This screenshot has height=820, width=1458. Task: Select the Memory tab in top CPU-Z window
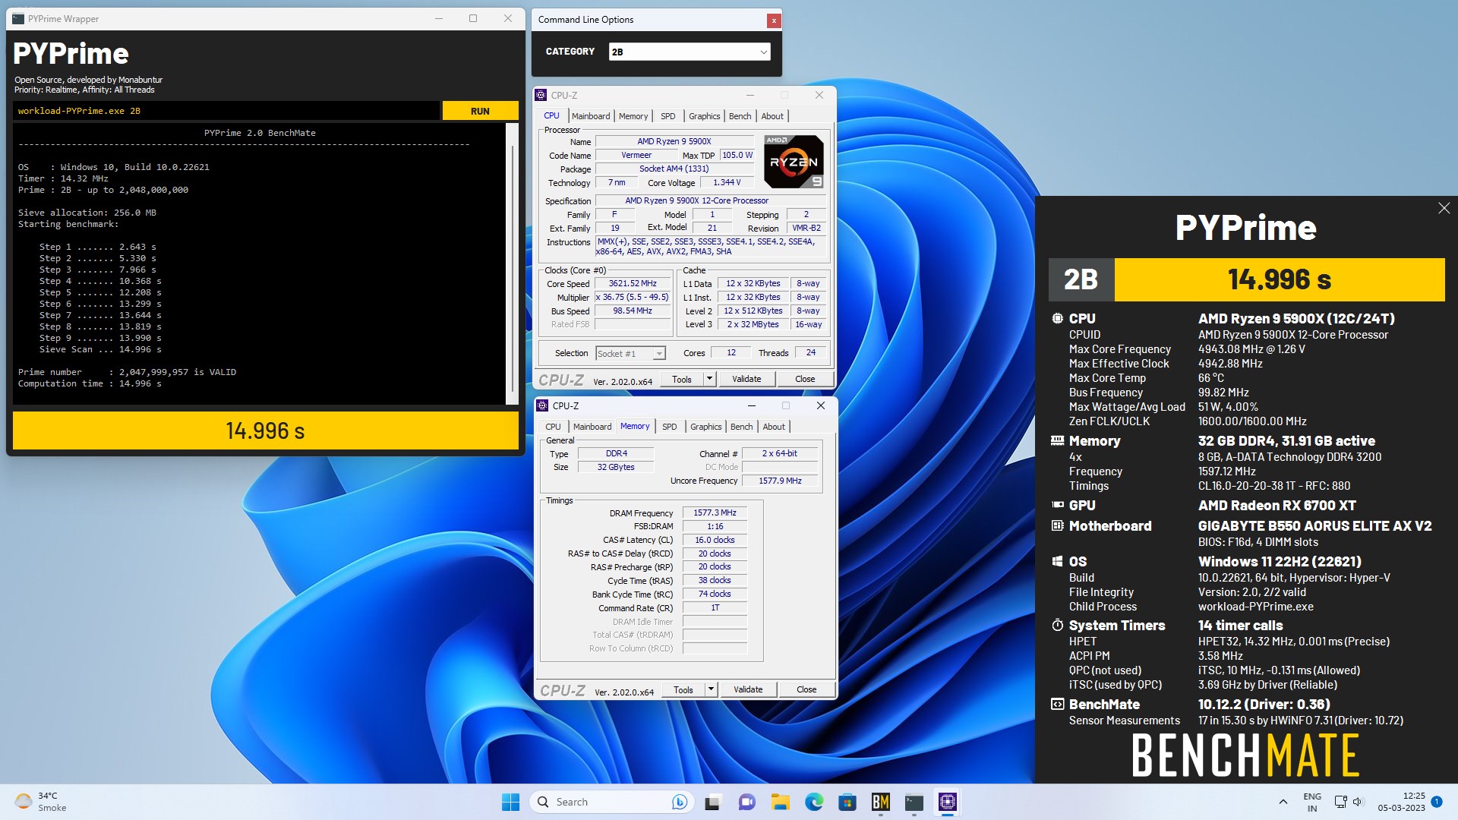coord(633,116)
